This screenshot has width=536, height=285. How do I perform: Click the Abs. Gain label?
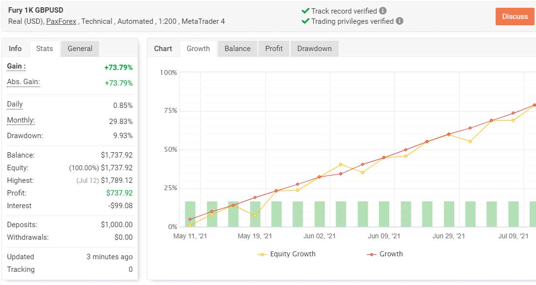[23, 82]
